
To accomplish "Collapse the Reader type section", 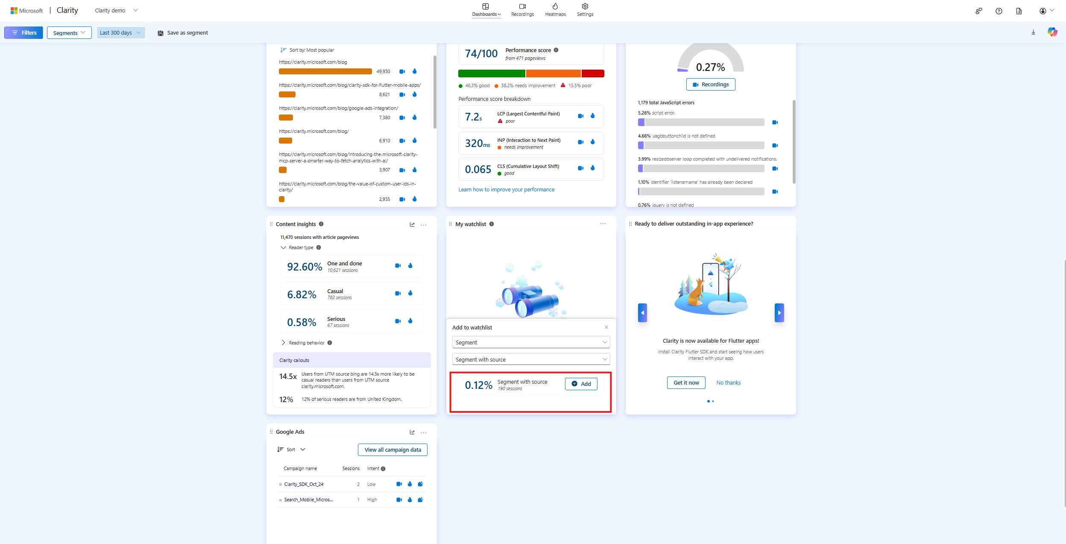I will (x=283, y=247).
